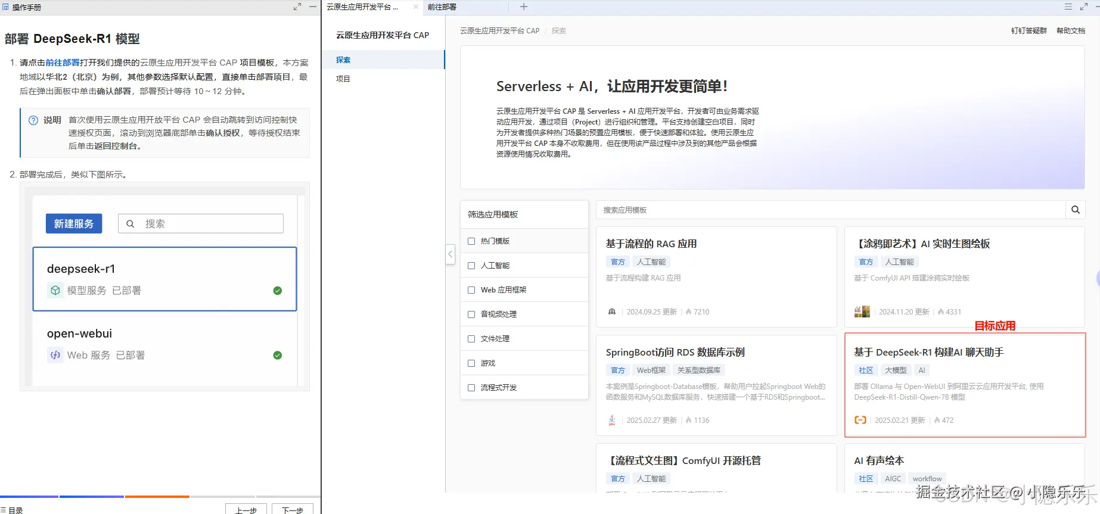Click the workflow tag on AI 有声绘本 card
Screen dimensions: 1100x514
(x=927, y=479)
